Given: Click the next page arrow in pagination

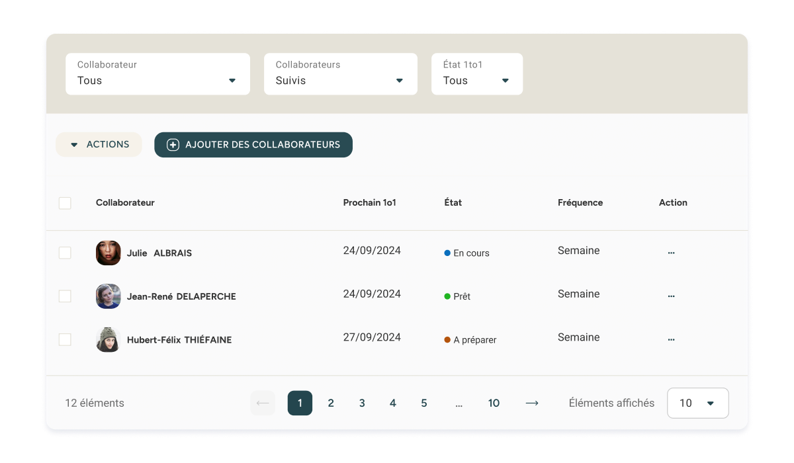Looking at the screenshot, I should pyautogui.click(x=531, y=403).
